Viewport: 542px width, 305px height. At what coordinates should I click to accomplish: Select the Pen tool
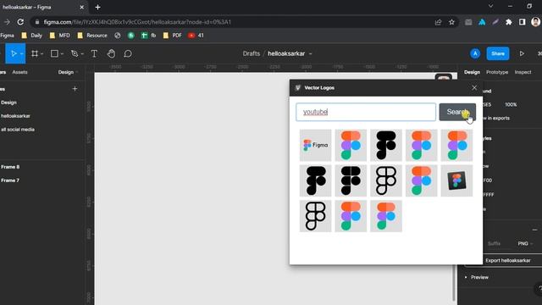[75, 53]
